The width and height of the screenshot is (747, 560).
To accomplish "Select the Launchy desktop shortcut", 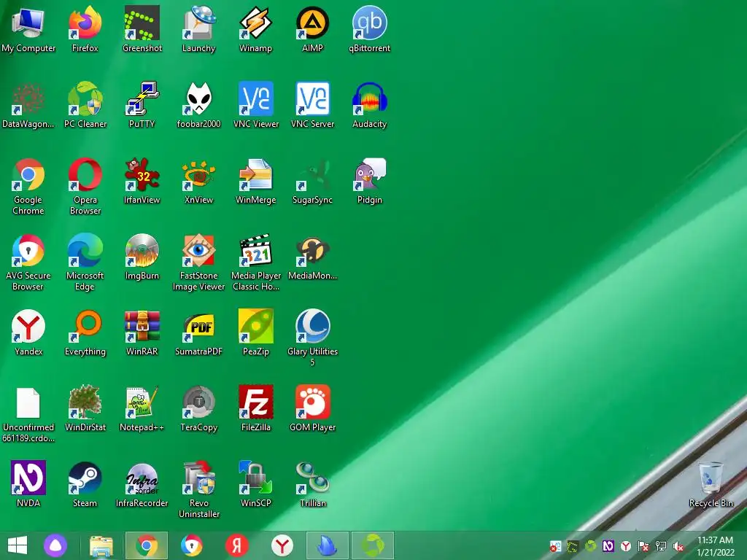I will pos(198,29).
